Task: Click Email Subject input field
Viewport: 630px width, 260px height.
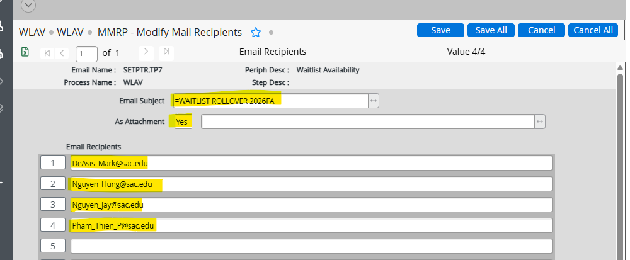Action: click(271, 101)
